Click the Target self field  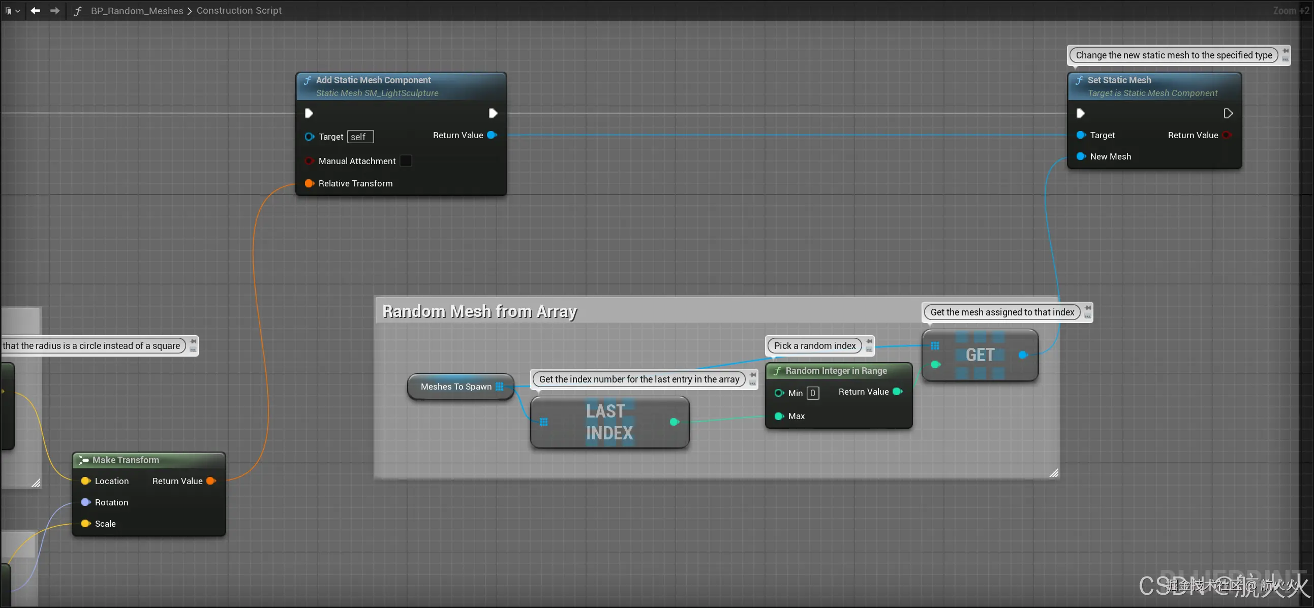[360, 137]
